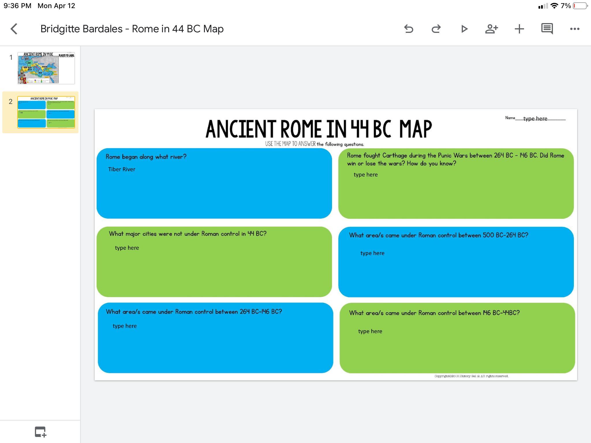
Task: Click type here under 146 BC-44BC question
Action: [x=370, y=331]
